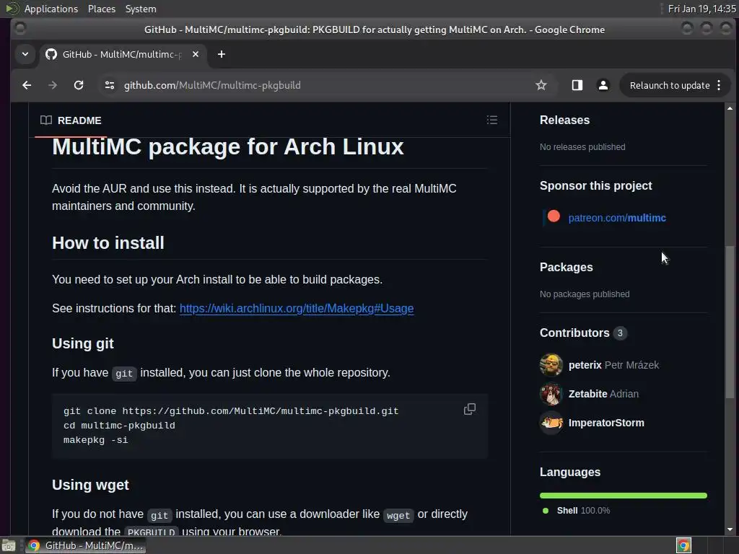Viewport: 739px width, 554px height.
Task: View site information icon in address bar
Action: point(110,85)
